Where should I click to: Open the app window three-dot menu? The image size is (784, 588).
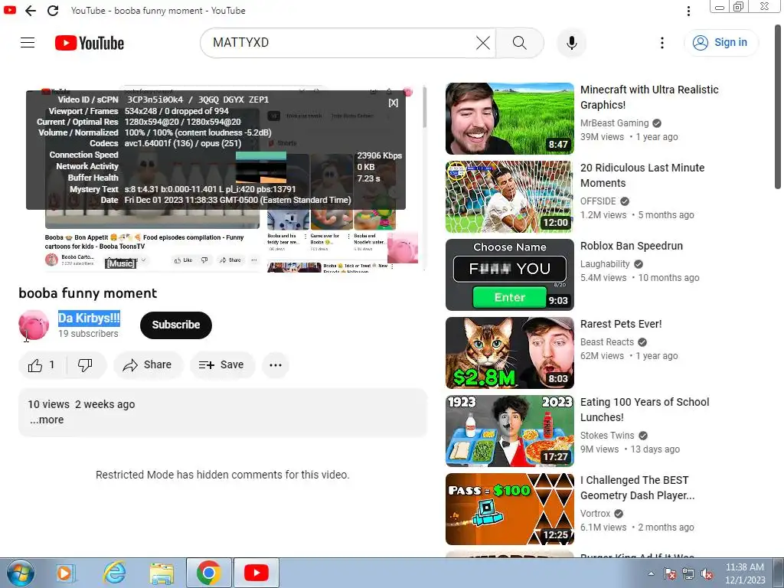(x=688, y=11)
